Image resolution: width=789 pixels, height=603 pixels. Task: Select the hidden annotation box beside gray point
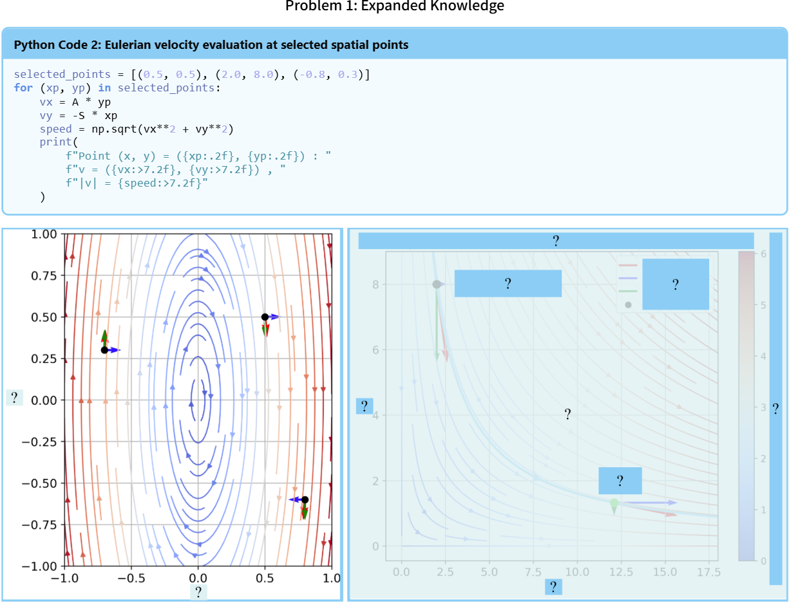click(x=508, y=284)
